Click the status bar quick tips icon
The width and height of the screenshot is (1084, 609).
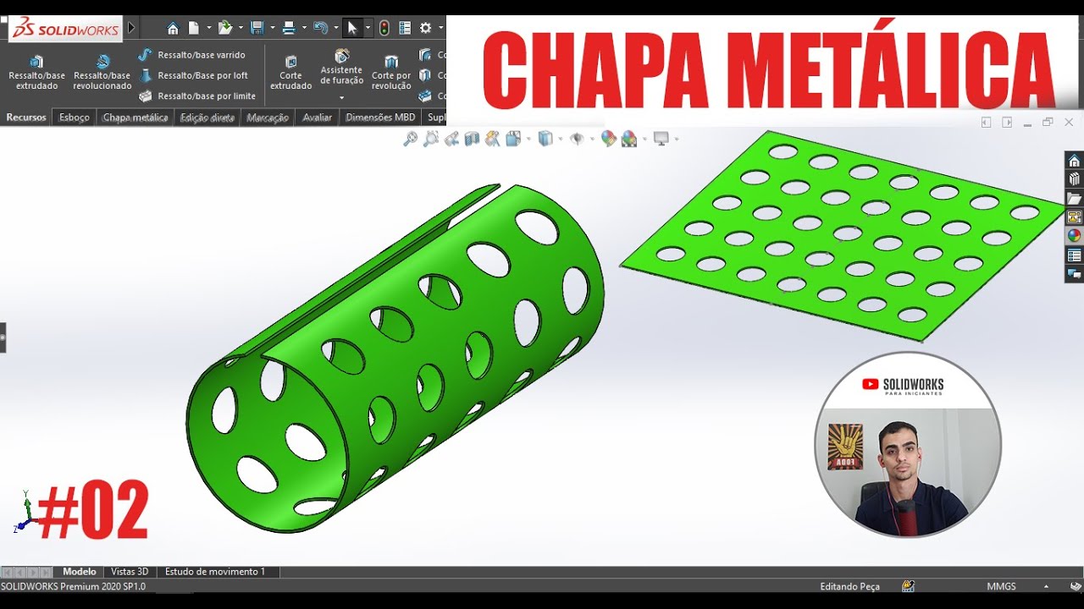point(909,586)
